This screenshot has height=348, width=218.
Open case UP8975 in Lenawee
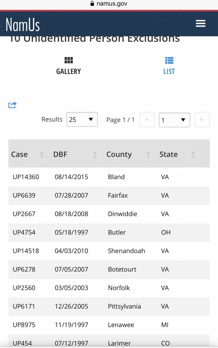tap(24, 325)
